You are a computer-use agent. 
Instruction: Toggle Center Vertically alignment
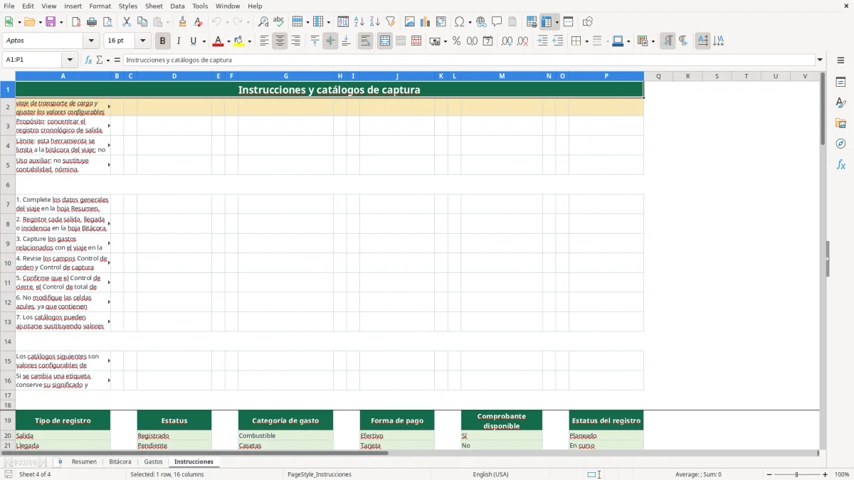[330, 41]
